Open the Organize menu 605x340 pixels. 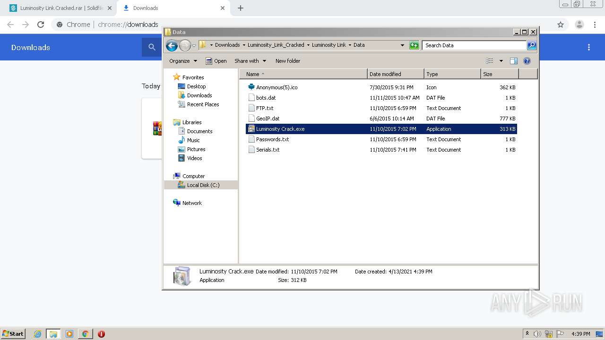pyautogui.click(x=183, y=61)
